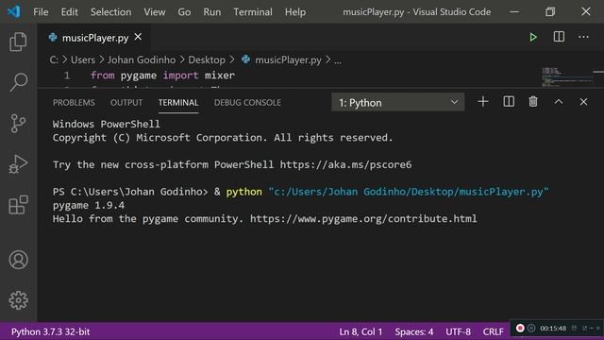Click 'Windows PowerShell' terminal line
The height and width of the screenshot is (340, 604).
coord(107,124)
